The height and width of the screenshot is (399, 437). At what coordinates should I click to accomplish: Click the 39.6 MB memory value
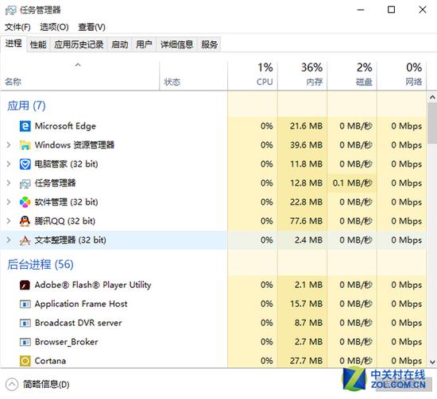[306, 145]
